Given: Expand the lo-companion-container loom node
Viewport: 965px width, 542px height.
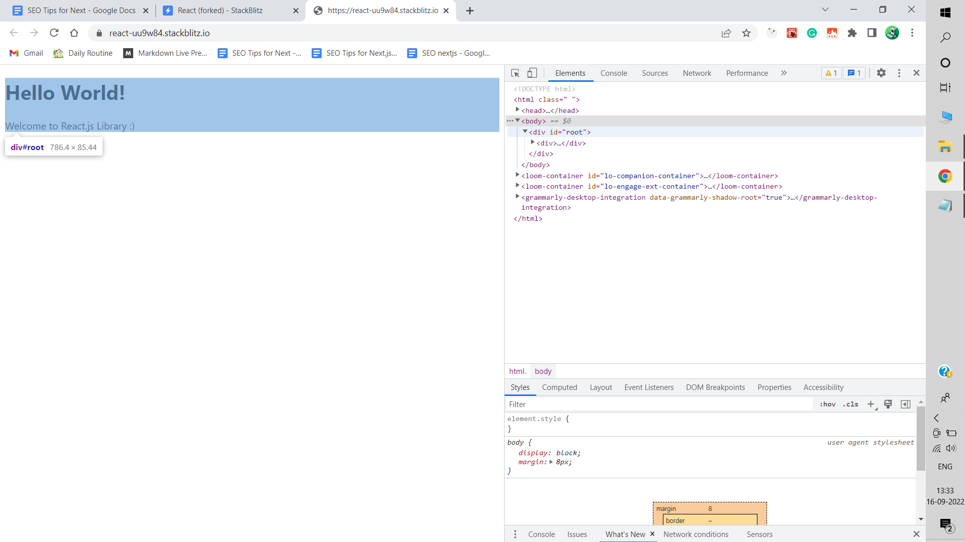Looking at the screenshot, I should pyautogui.click(x=517, y=175).
